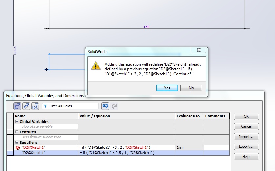
Task: Open Help for the Equations dialog
Action: pyautogui.click(x=246, y=157)
